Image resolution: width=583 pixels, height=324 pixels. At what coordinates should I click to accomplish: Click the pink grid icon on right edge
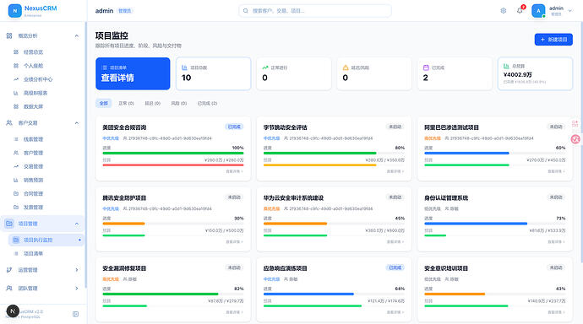[x=575, y=123]
